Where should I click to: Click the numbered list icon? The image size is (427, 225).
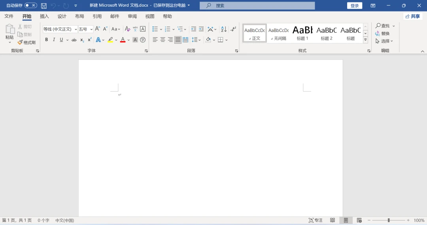pos(168,29)
